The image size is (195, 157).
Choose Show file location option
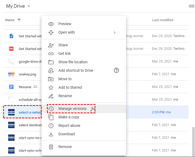pos(73,62)
